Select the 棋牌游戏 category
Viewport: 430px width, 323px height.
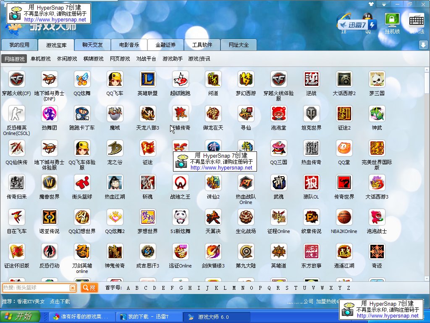93,59
